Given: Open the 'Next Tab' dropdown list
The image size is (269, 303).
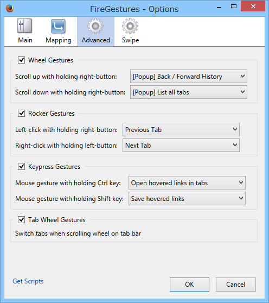Looking at the screenshot, I should pos(181,146).
